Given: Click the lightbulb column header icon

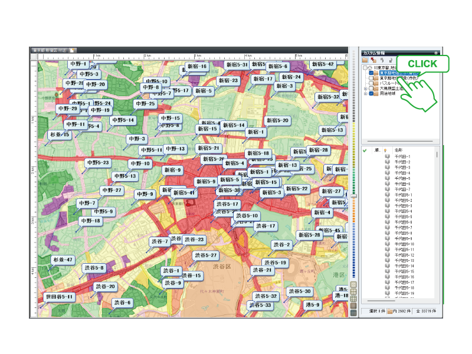Looking at the screenshot, I should [x=385, y=150].
